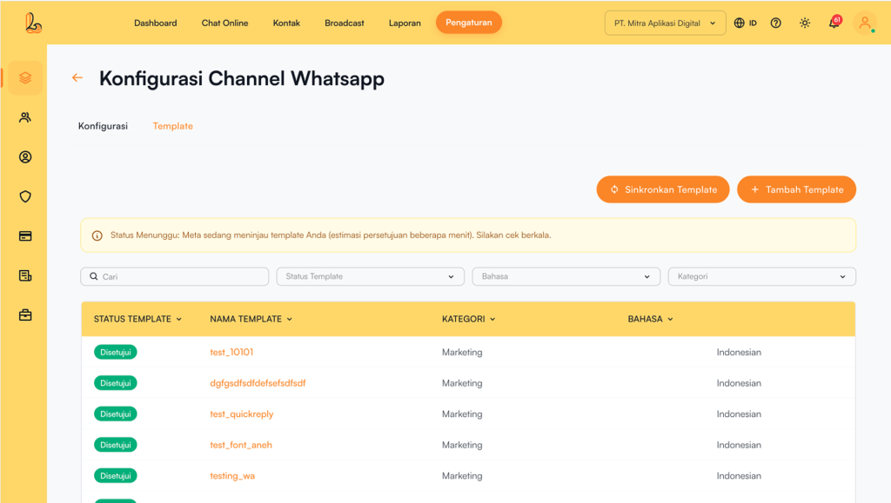
Task: Open the Broadcast menu item
Action: pos(345,23)
